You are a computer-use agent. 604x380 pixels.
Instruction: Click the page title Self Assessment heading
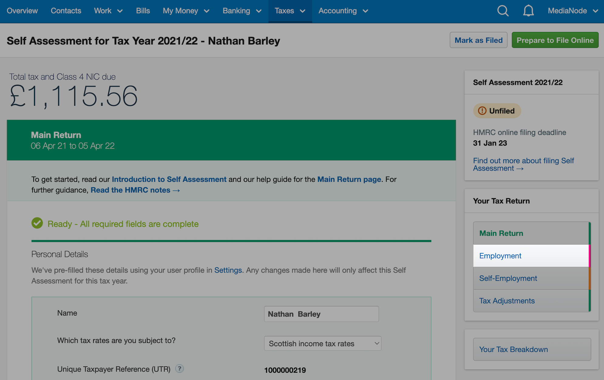tap(143, 41)
